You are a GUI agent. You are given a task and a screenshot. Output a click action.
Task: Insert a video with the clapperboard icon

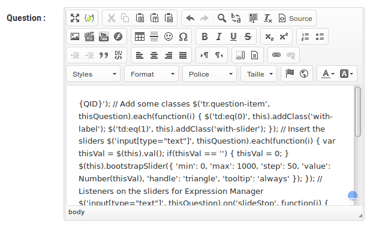click(x=89, y=37)
